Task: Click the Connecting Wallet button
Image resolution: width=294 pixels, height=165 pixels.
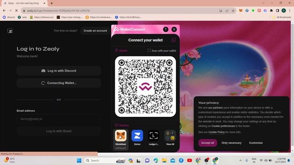Action: 59,83
